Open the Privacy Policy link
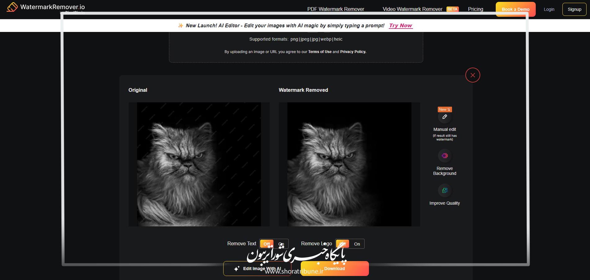The height and width of the screenshot is (280, 590). click(x=353, y=52)
